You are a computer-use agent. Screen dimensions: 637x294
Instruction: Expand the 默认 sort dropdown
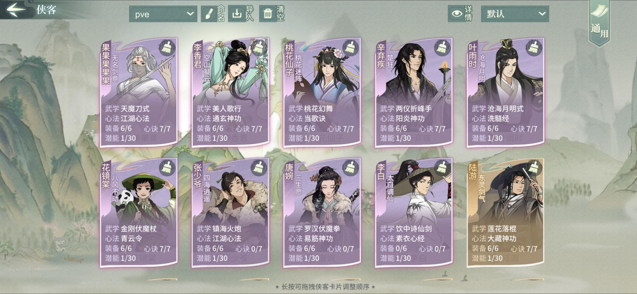point(515,14)
